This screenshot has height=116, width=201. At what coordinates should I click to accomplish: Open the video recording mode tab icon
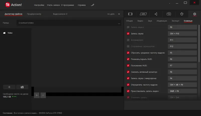point(130,14)
